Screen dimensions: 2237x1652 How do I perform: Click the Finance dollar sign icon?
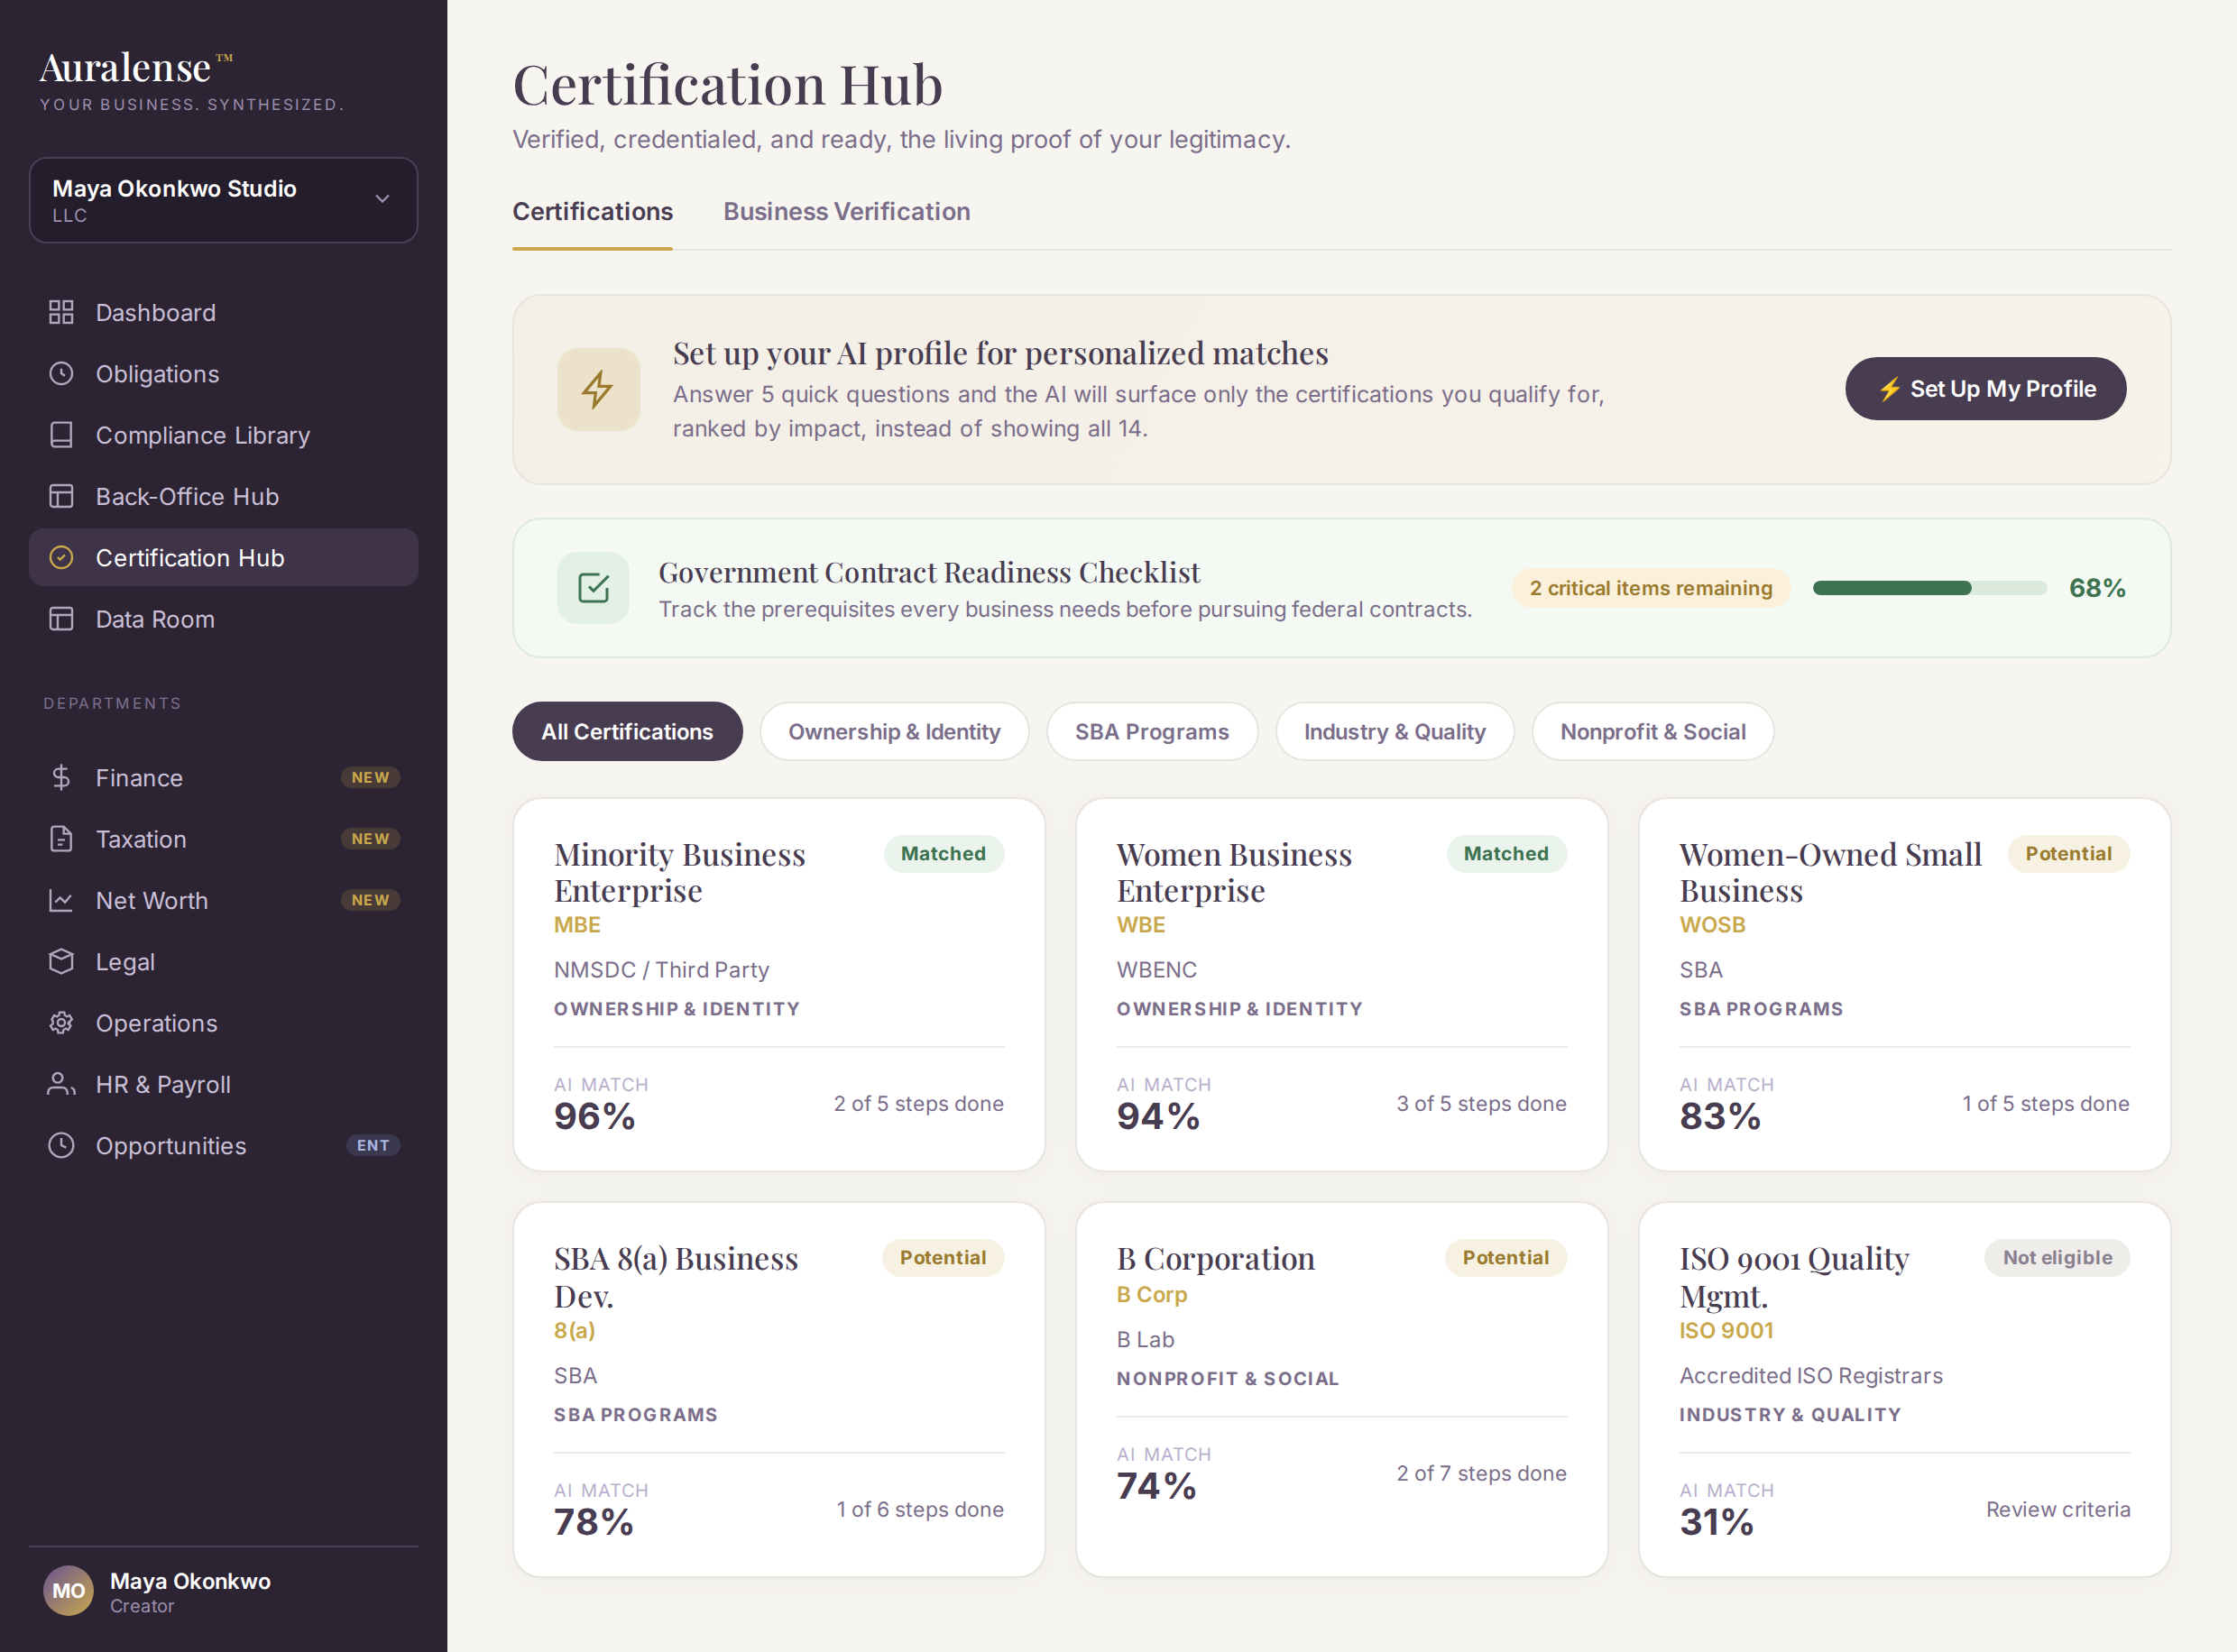tap(61, 777)
